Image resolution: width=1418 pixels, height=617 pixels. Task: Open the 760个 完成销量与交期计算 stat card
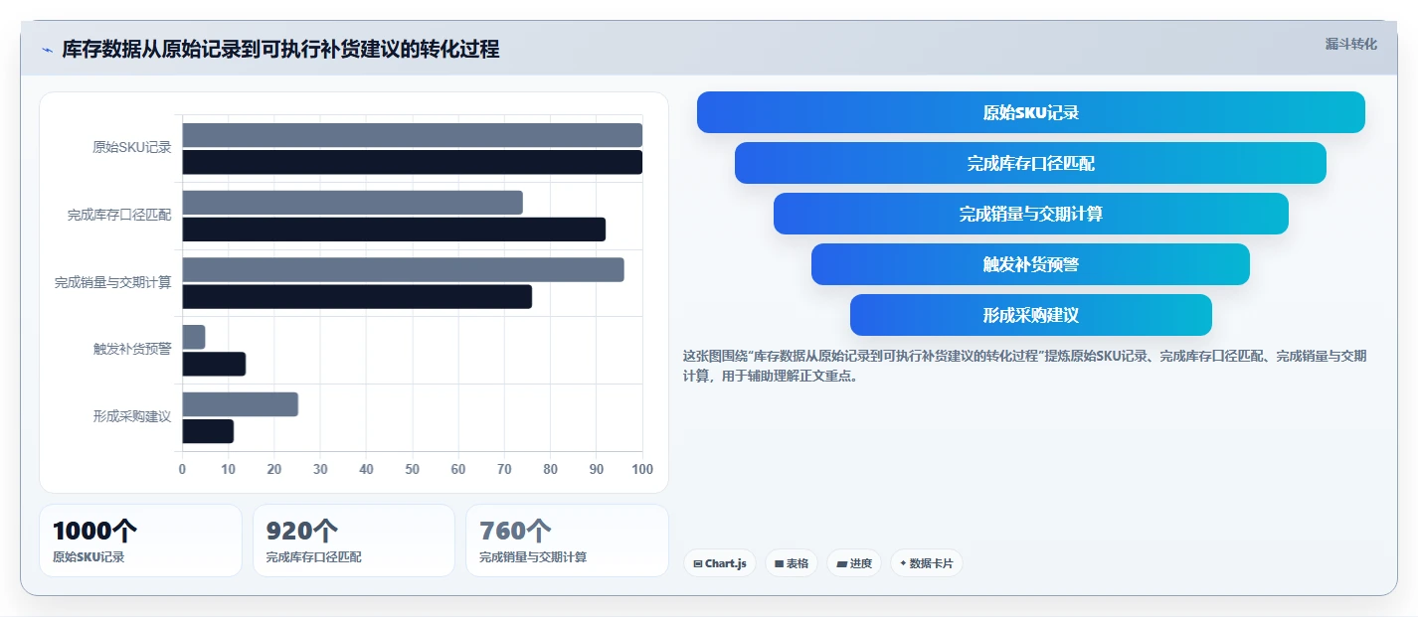[x=567, y=540]
